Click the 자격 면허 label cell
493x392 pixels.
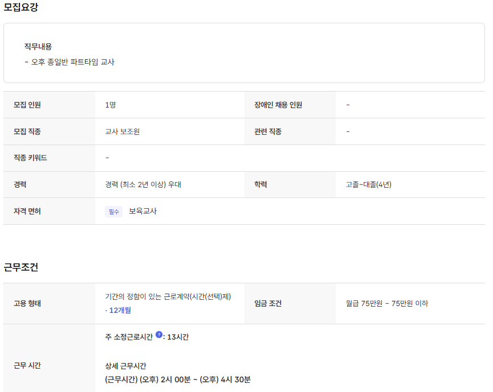(x=50, y=211)
